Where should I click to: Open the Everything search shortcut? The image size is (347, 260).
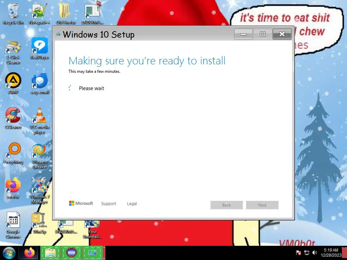click(13, 153)
